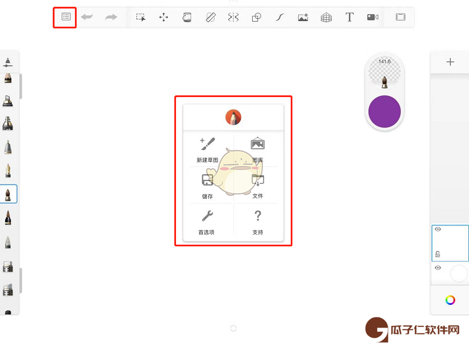
Task: Choose 新建草图 to create a new sketch
Action: click(208, 150)
